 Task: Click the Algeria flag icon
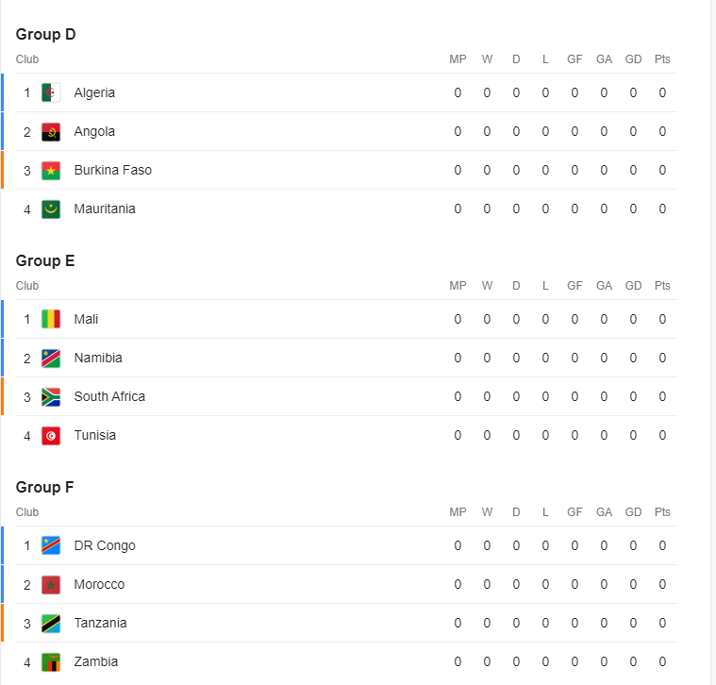51,92
